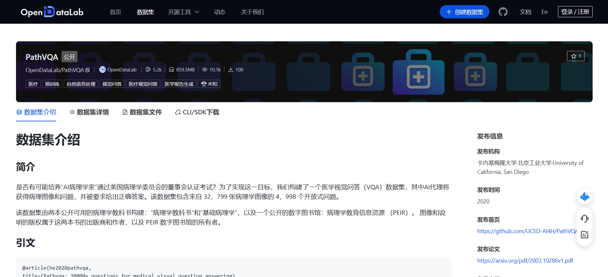Click the 引文 section heading

click(26, 243)
